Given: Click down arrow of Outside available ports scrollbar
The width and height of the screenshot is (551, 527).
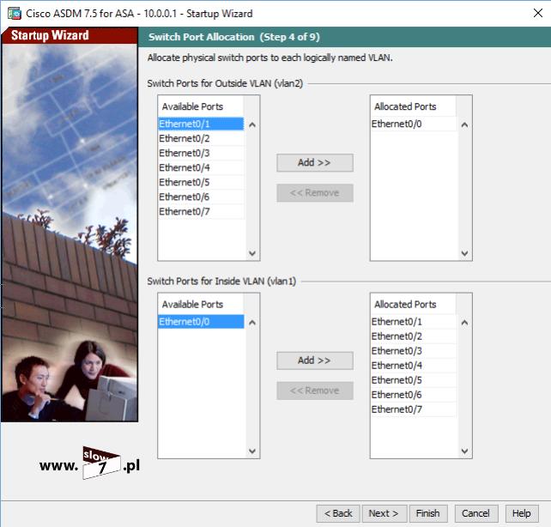Looking at the screenshot, I should 252,253.
